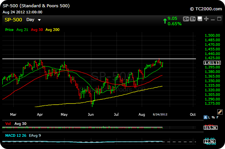Minimize the chart panel

point(213,19)
